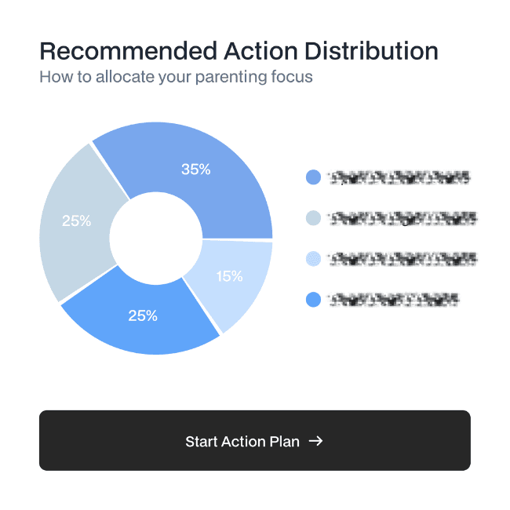510x510 pixels.
Task: Click the first legend color dot
Action: click(314, 177)
